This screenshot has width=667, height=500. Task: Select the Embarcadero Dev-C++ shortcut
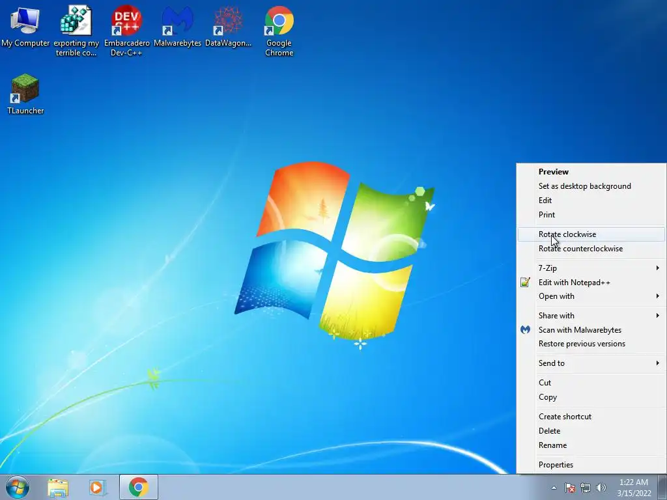(x=127, y=31)
